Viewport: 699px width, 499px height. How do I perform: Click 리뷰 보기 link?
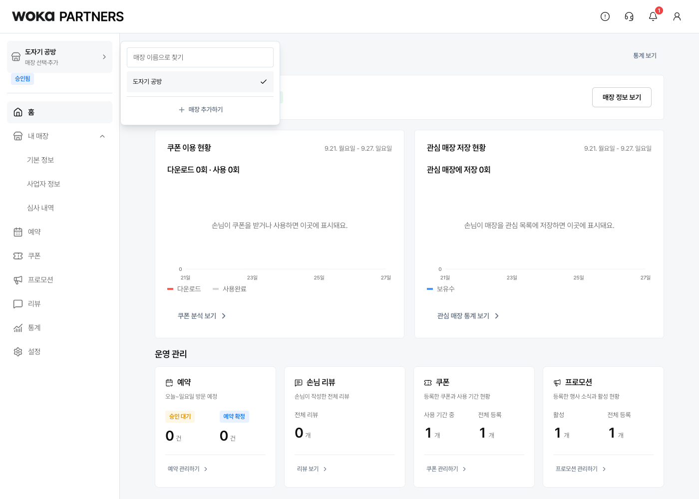312,469
